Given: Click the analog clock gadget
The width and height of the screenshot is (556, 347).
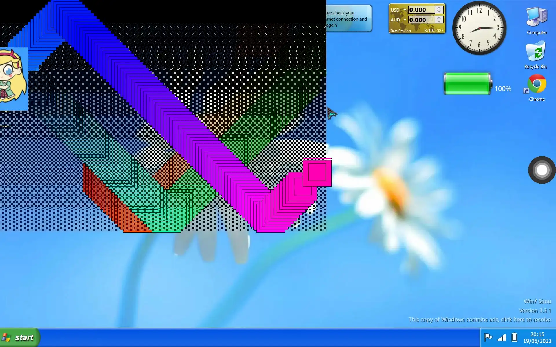Looking at the screenshot, I should click(479, 28).
